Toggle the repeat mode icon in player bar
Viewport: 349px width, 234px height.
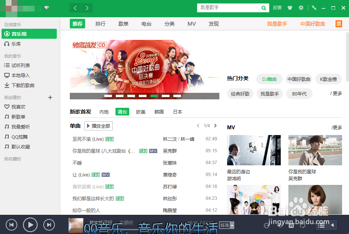303,226
